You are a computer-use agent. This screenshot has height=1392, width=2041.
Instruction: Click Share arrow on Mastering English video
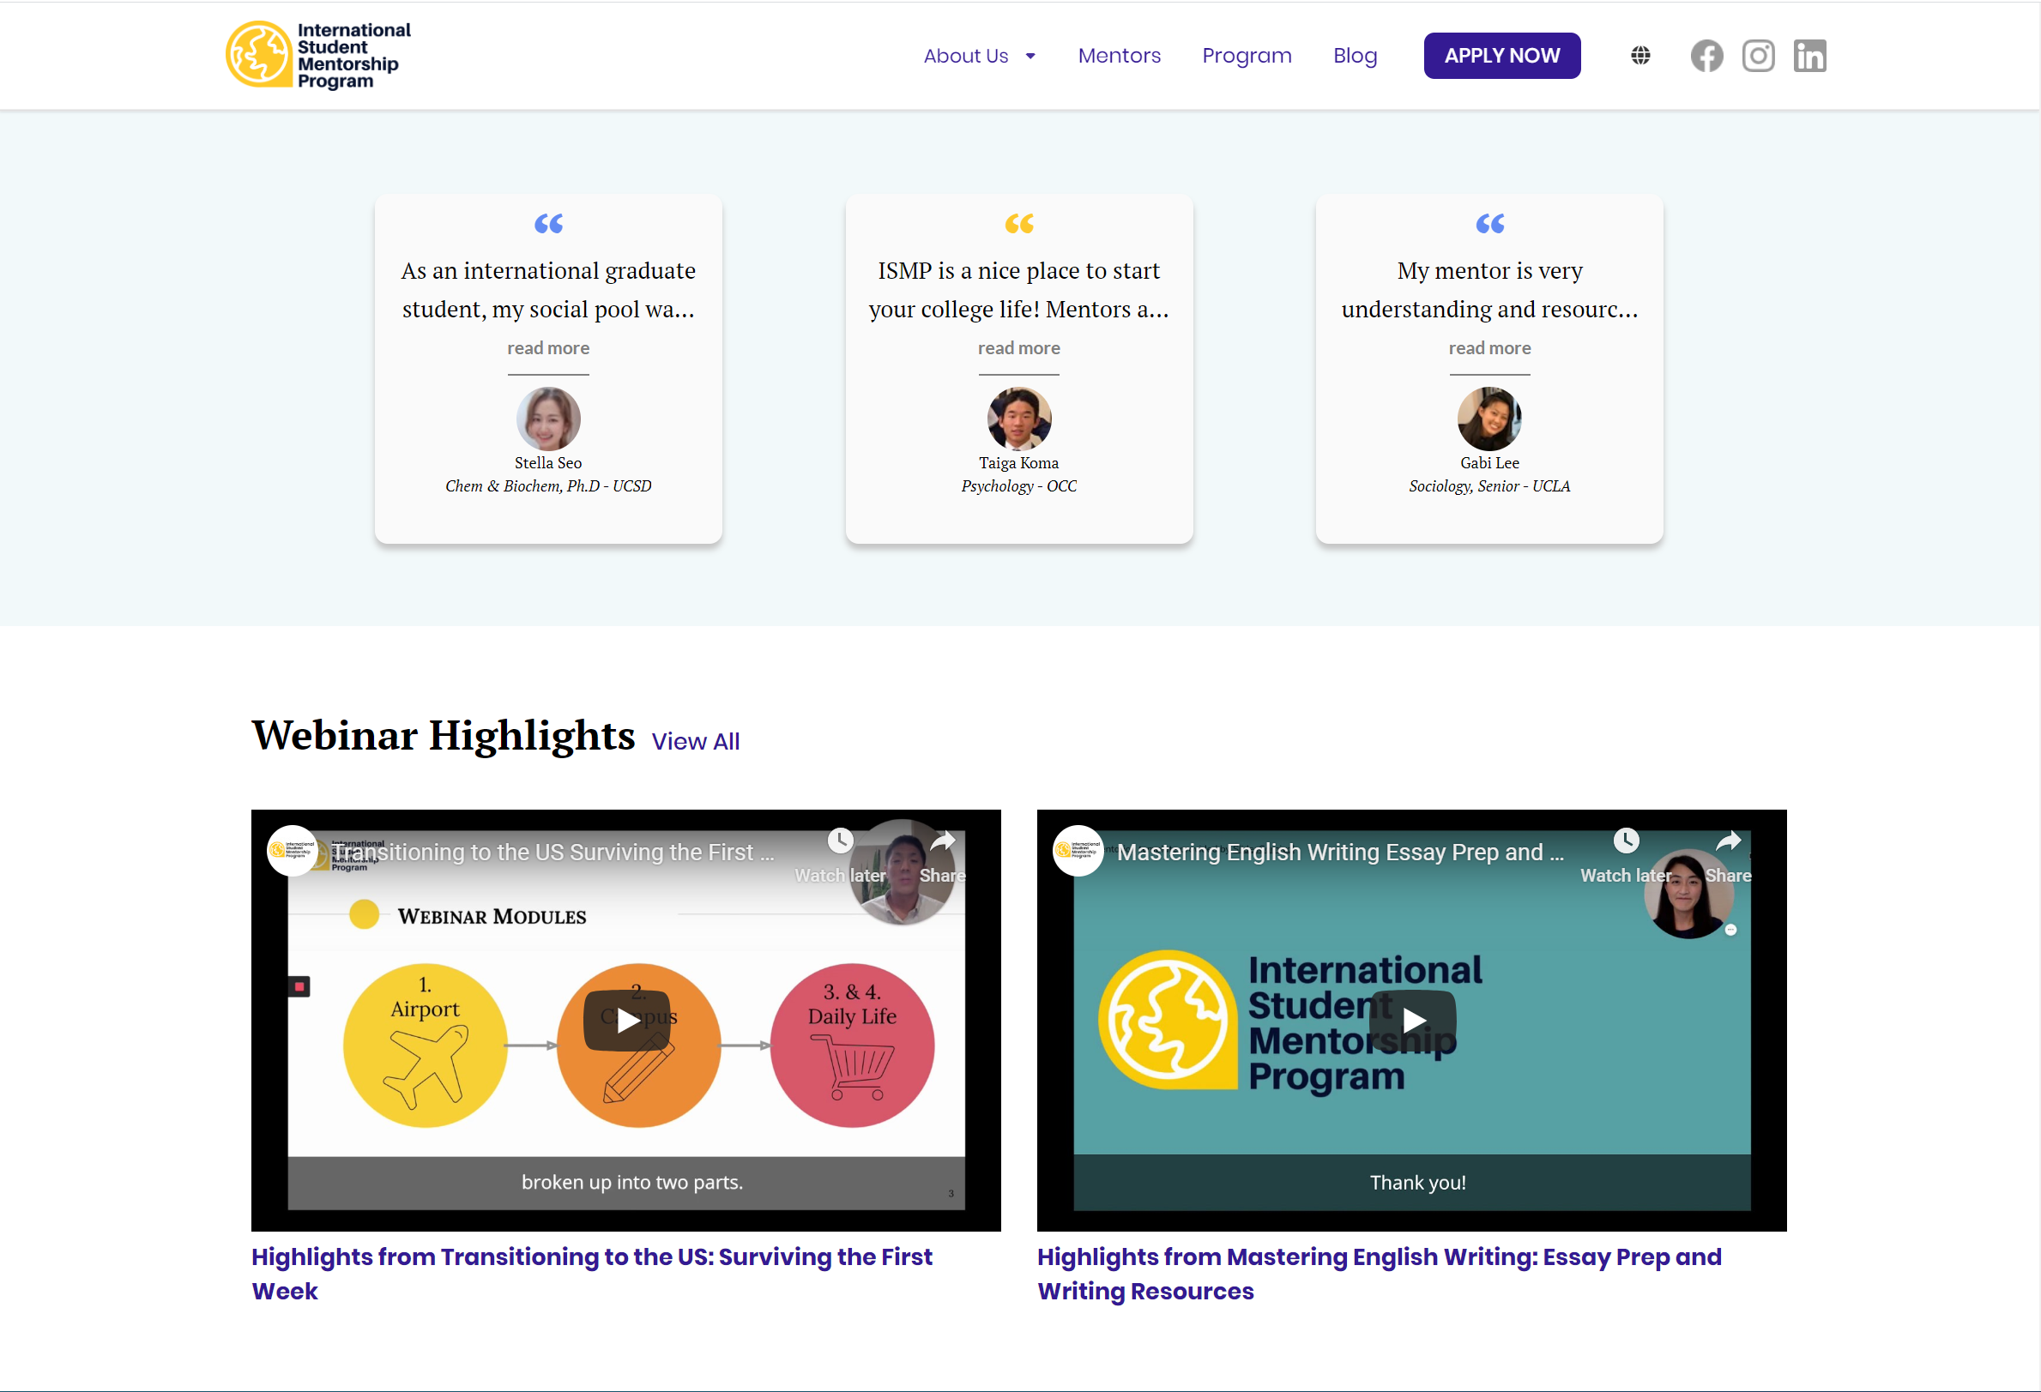coord(1728,841)
